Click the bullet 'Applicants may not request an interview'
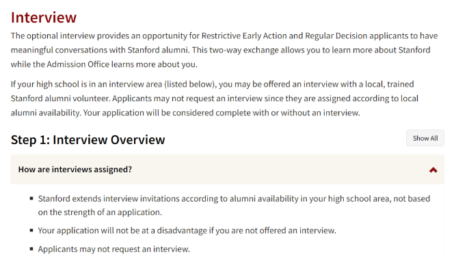This screenshot has height=278, width=454. pyautogui.click(x=113, y=249)
